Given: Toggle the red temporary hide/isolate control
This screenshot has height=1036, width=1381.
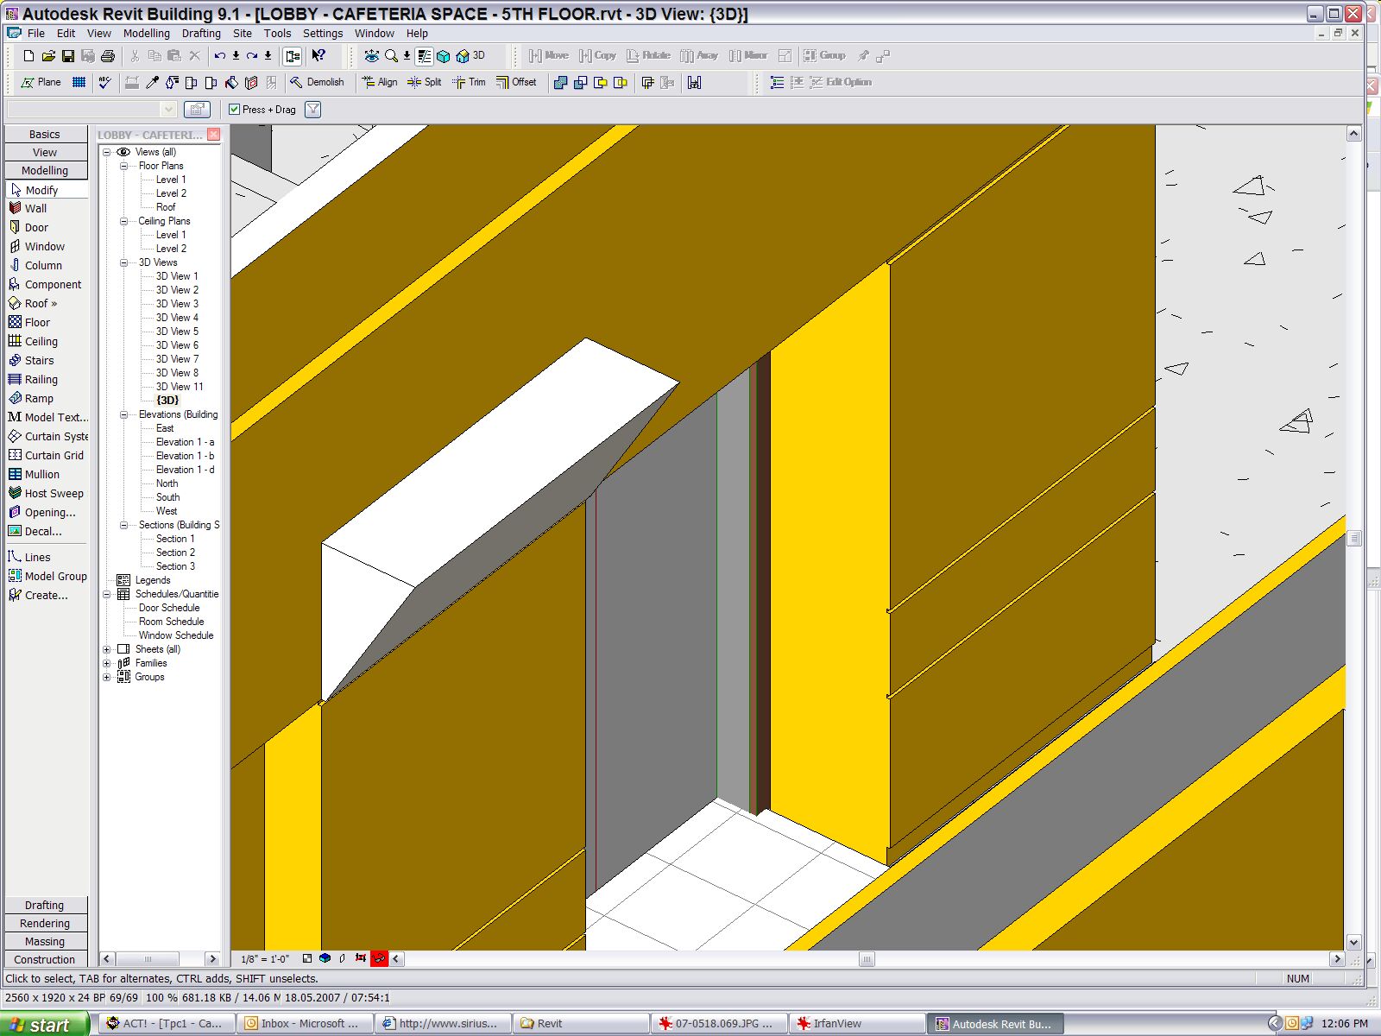Looking at the screenshot, I should coord(379,958).
